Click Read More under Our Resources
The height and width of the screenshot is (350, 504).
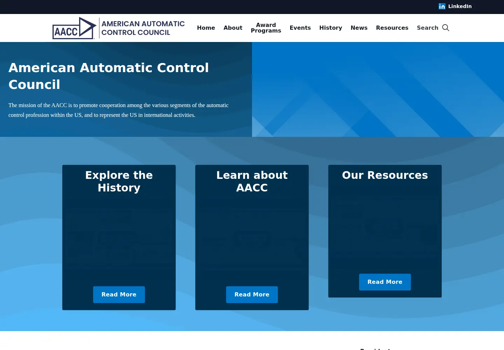tap(385, 282)
